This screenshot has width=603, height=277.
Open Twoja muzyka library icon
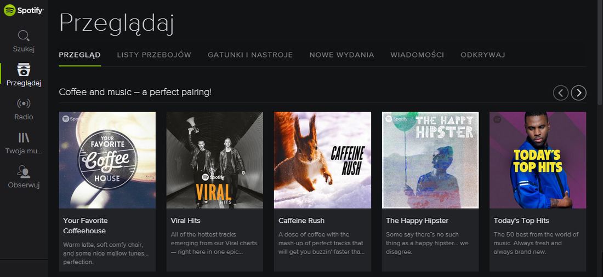24,137
